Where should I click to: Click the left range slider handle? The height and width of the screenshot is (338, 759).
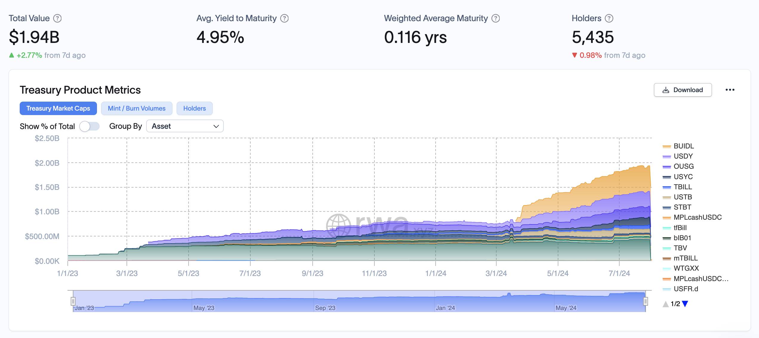73,301
